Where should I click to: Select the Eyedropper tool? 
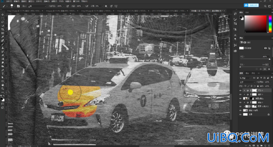tap(3, 37)
